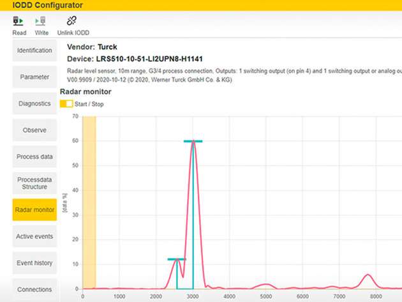
Task: Select the Radar monitor tab
Action: [x=34, y=210]
